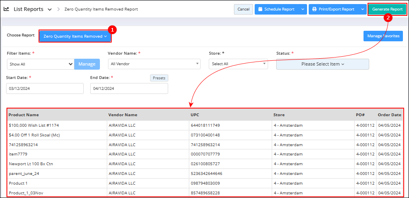Click the Generate Report button
The height and width of the screenshot is (198, 409).
click(387, 9)
